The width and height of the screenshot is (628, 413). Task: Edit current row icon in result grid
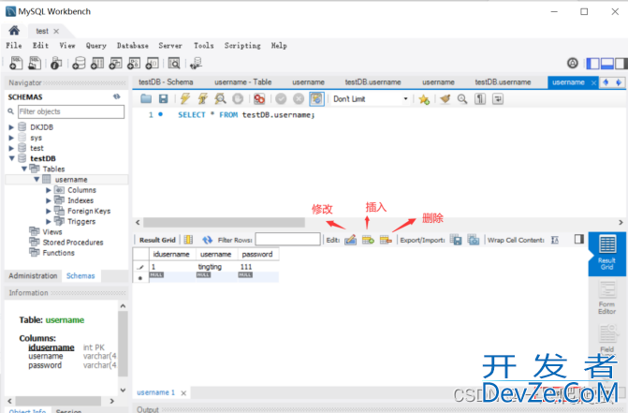[350, 240]
